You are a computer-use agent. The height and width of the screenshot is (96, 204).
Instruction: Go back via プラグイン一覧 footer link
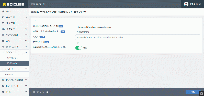[x=42, y=92]
